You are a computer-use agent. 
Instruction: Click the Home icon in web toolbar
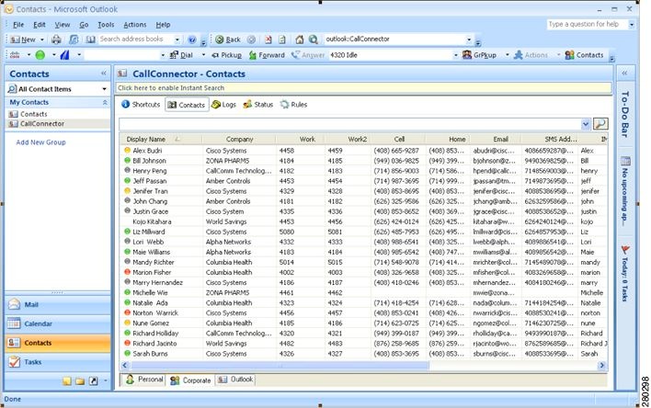click(300, 40)
